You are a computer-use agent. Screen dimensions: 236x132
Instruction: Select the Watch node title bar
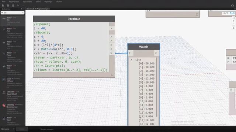[x=143, y=47]
